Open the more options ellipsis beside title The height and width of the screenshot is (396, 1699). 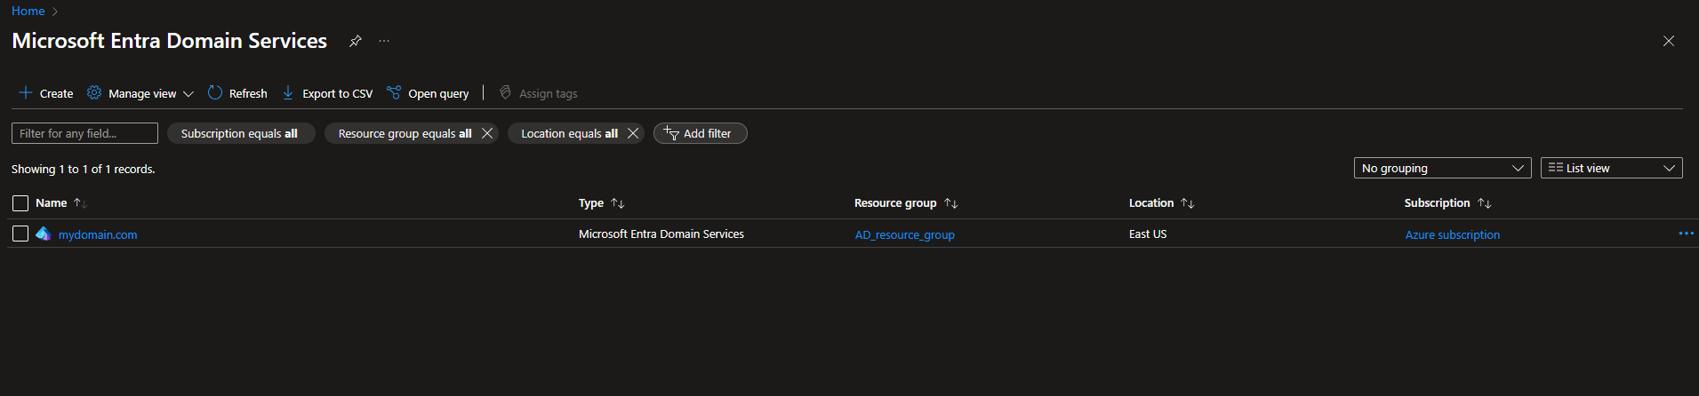(x=384, y=41)
